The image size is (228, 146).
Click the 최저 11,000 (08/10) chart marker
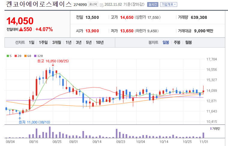coord(34,122)
